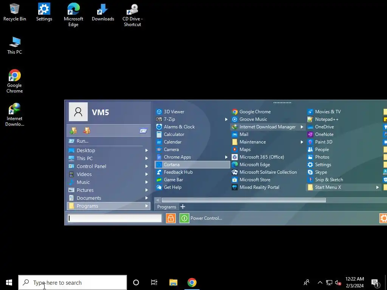Open Start Menu X options gear
Screen dimensions: 387x290
tap(383, 218)
